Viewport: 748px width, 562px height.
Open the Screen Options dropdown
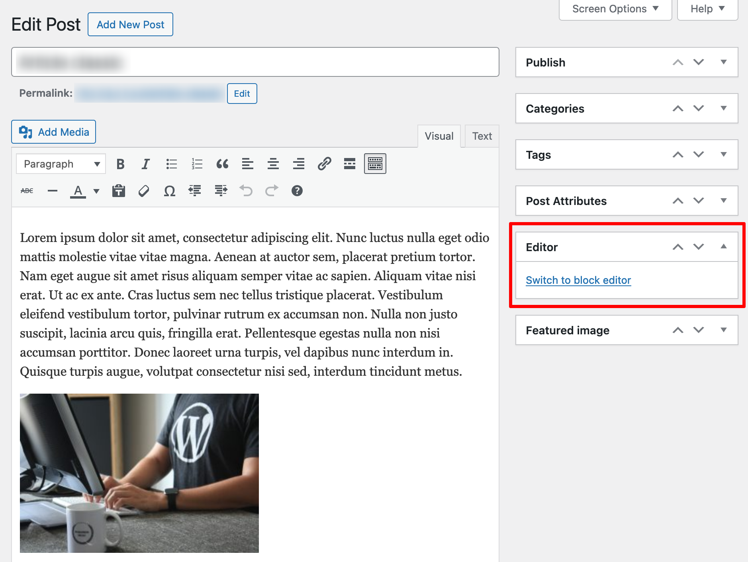click(x=615, y=8)
